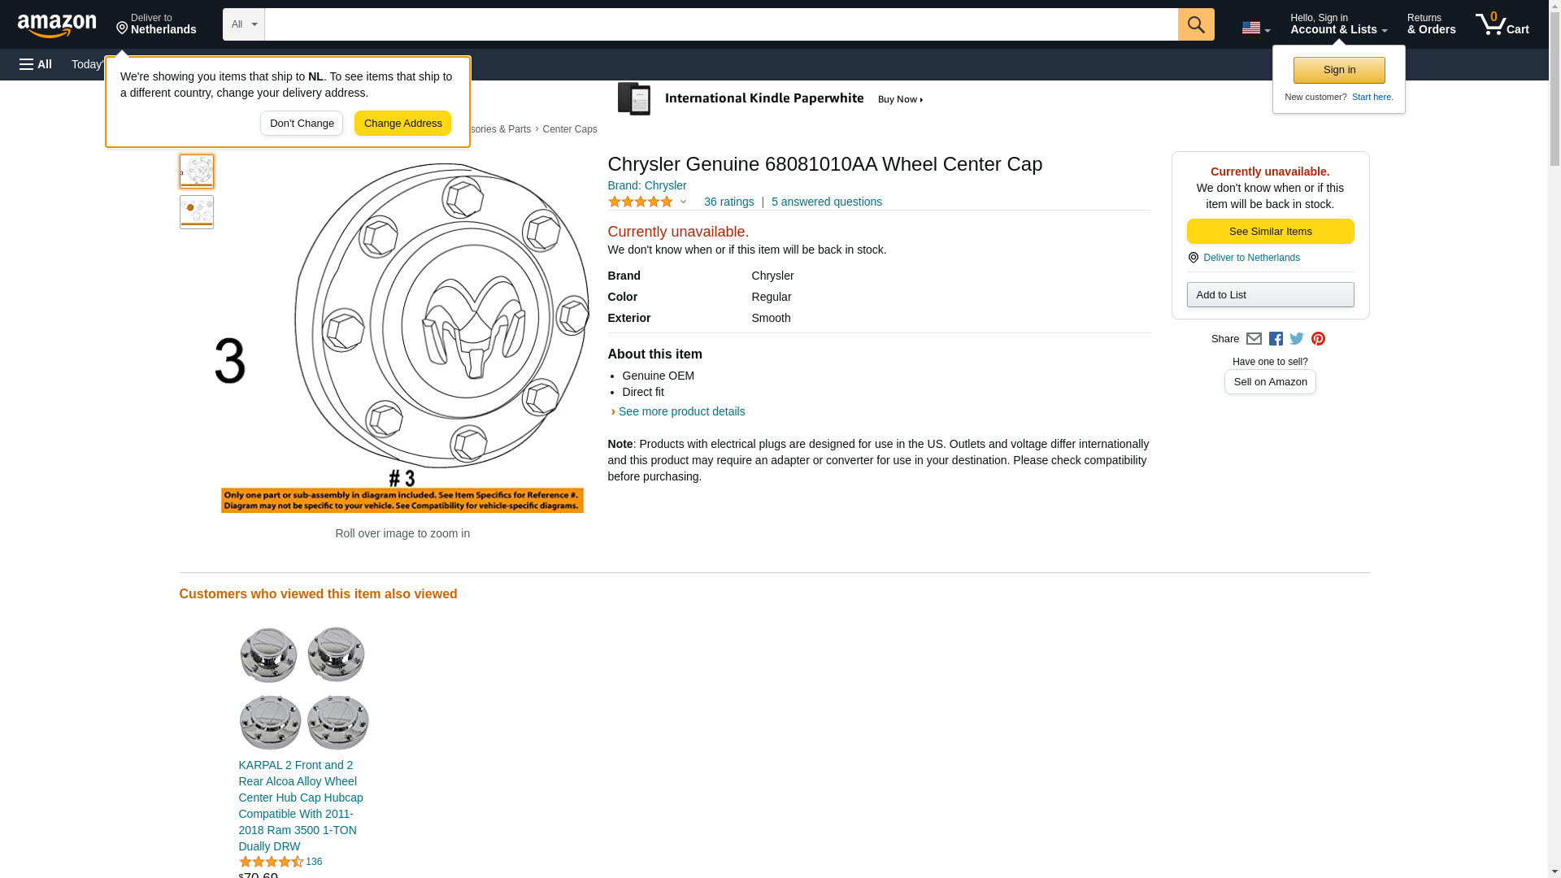Click into the search text field
The image size is (1561, 878).
coord(720,24)
